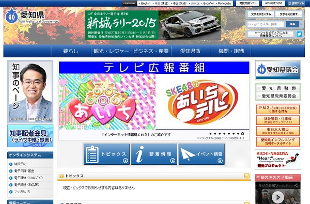This screenshot has width=310, height=204.
Task: Select the last slideshow dot indicator
Action: click(243, 134)
